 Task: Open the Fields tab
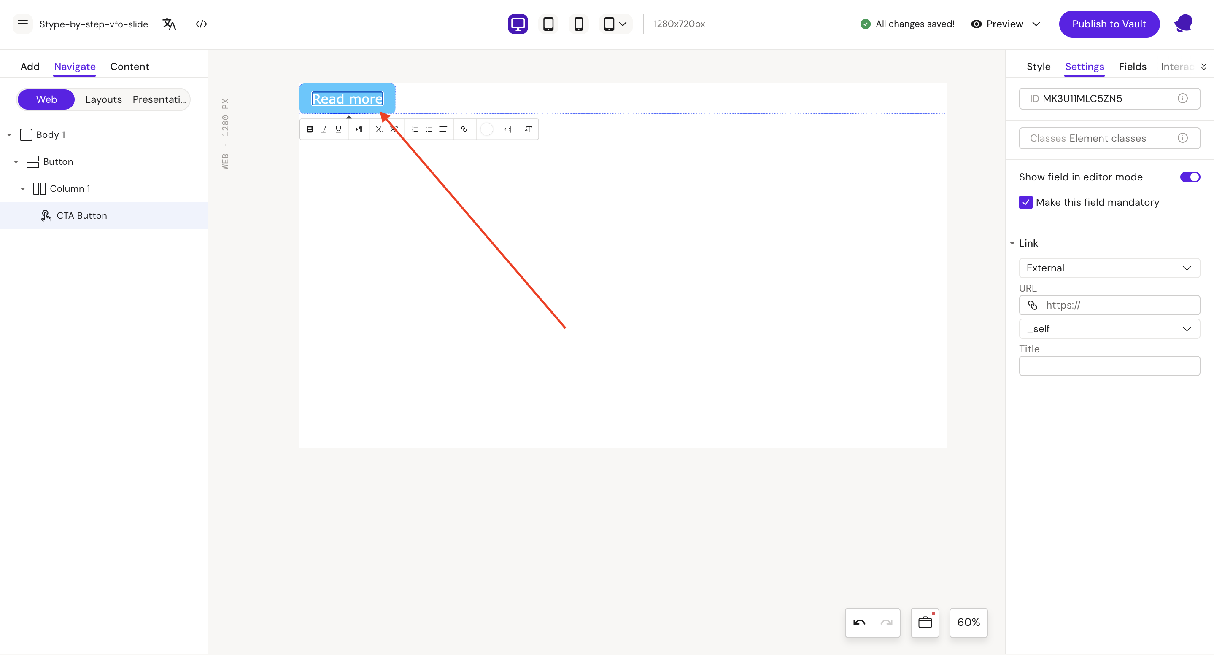pos(1132,67)
